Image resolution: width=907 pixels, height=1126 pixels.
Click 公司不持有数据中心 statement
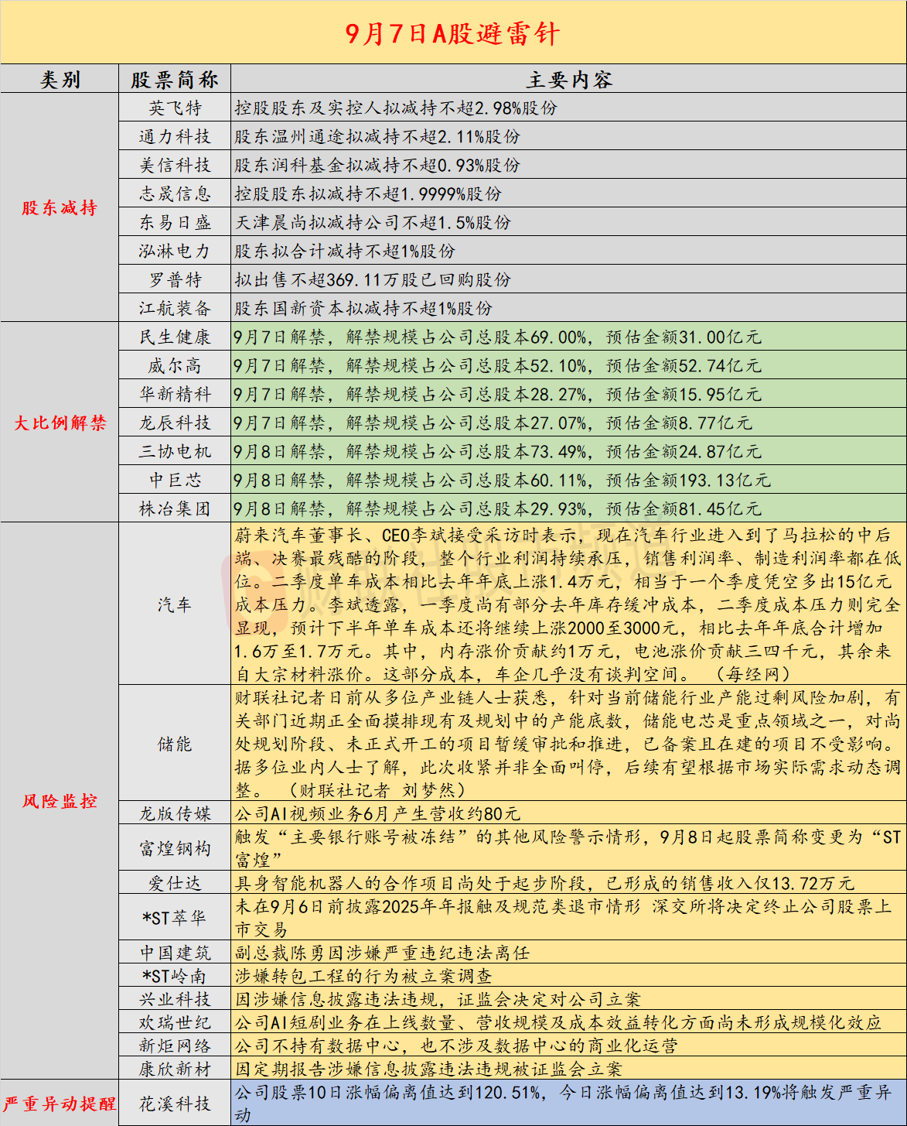[x=456, y=1046]
